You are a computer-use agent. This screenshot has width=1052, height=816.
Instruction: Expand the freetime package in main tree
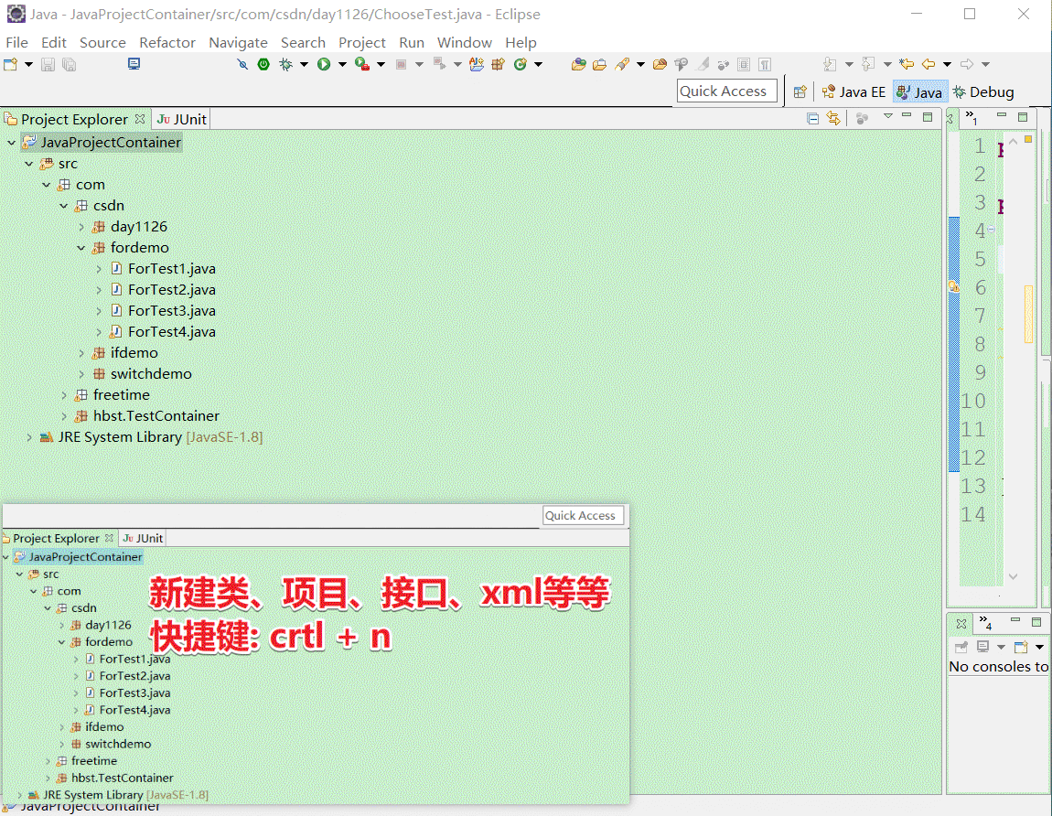point(64,395)
